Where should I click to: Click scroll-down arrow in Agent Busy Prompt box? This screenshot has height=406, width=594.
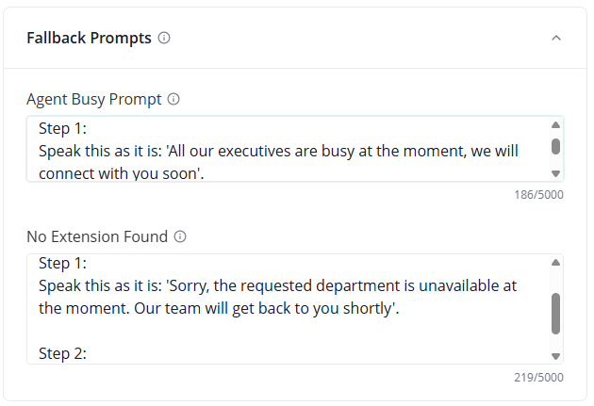tap(555, 173)
